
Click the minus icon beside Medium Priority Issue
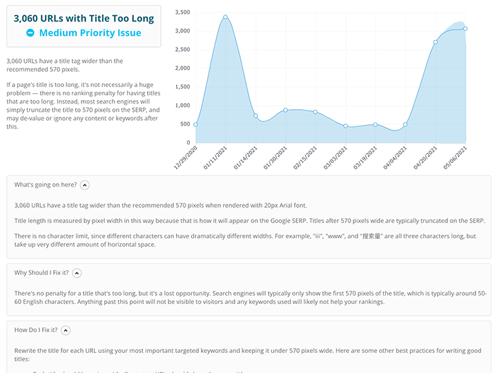tap(30, 33)
